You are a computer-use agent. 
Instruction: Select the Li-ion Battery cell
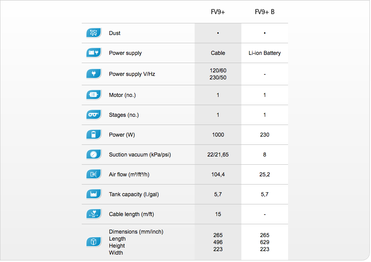pos(264,53)
